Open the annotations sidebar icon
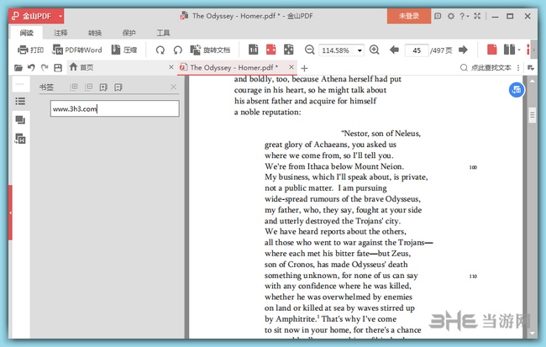 click(x=20, y=120)
